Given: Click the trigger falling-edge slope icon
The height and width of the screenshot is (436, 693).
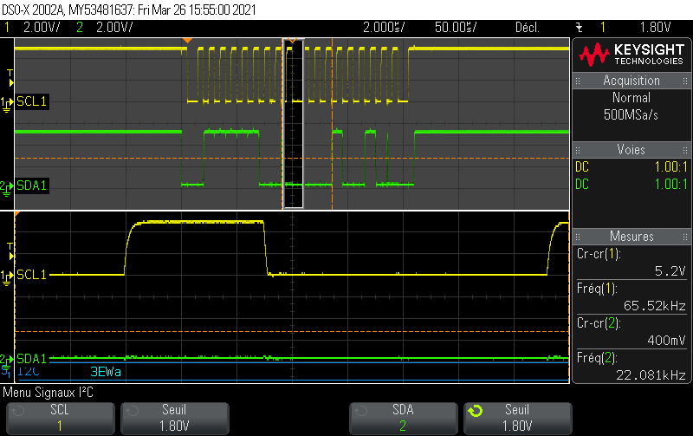Looking at the screenshot, I should coord(580,28).
